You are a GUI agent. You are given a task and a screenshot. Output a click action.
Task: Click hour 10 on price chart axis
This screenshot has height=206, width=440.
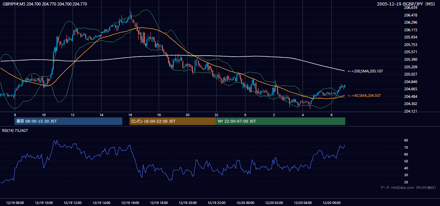tap(44, 115)
